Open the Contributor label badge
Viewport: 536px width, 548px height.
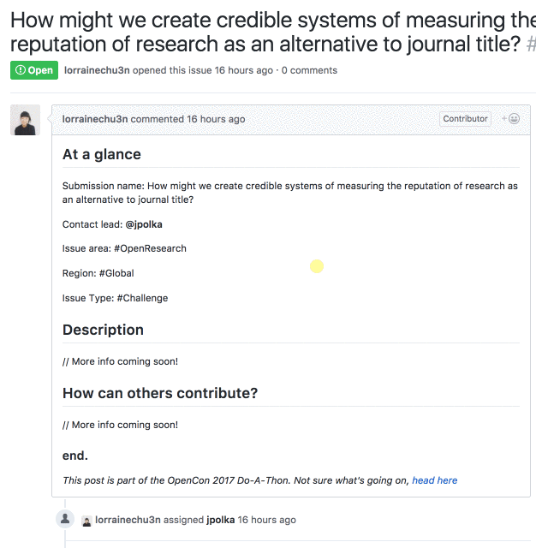[465, 119]
